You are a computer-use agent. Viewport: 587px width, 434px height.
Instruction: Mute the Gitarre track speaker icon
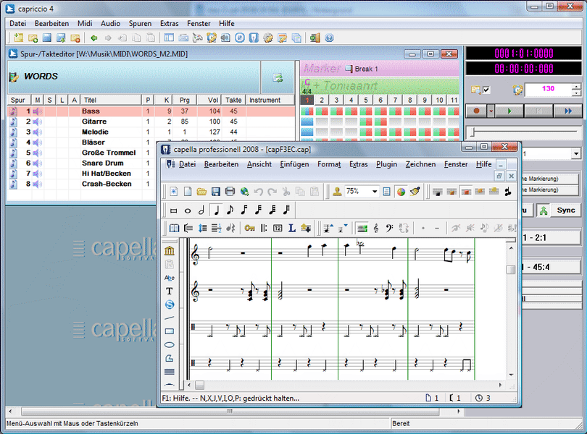click(x=38, y=122)
